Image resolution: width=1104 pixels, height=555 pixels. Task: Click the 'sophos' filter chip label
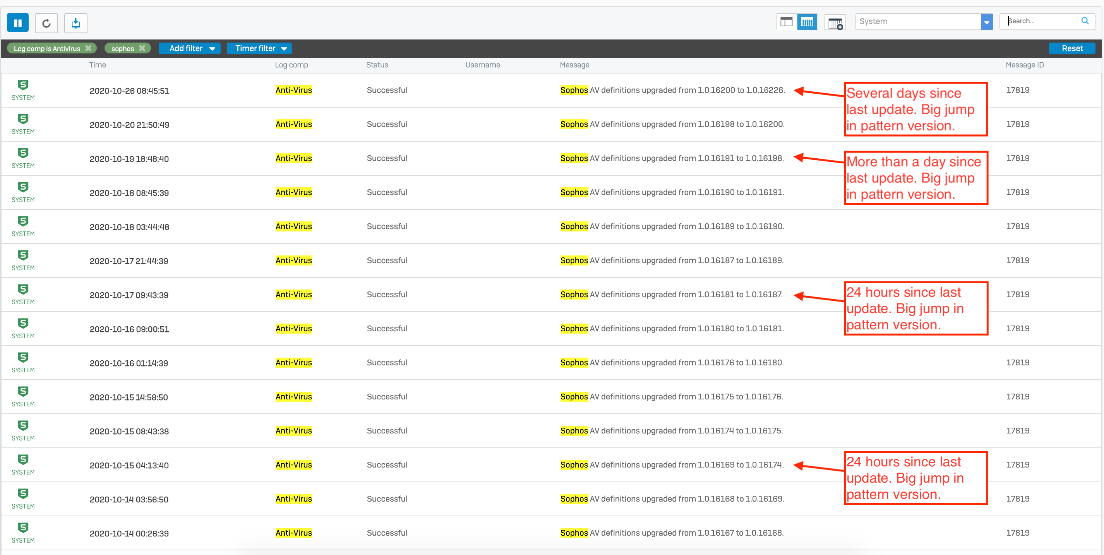[123, 48]
